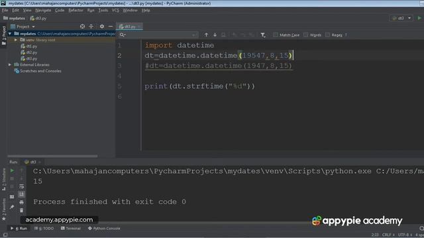Open the Run menu
Viewport: 424px width, 238px height.
(91, 11)
